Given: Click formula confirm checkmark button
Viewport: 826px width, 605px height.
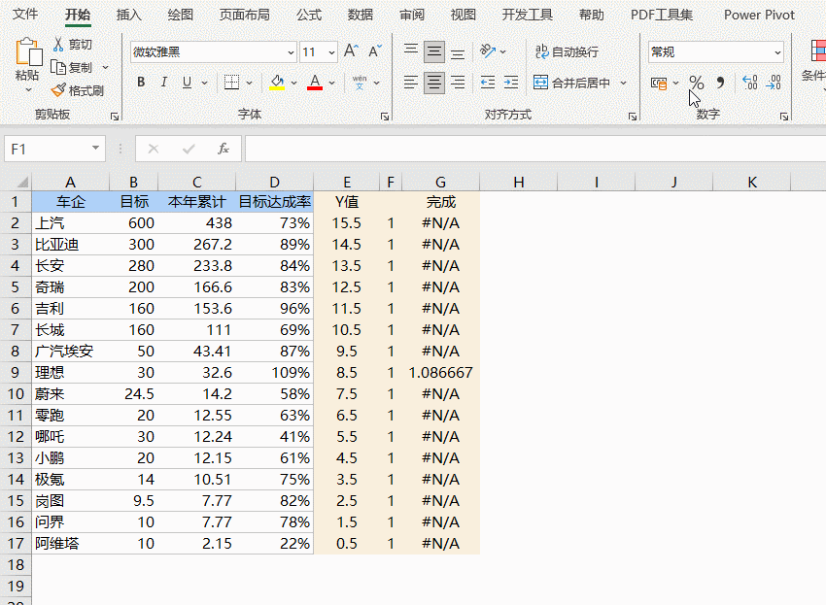Looking at the screenshot, I should tap(189, 149).
